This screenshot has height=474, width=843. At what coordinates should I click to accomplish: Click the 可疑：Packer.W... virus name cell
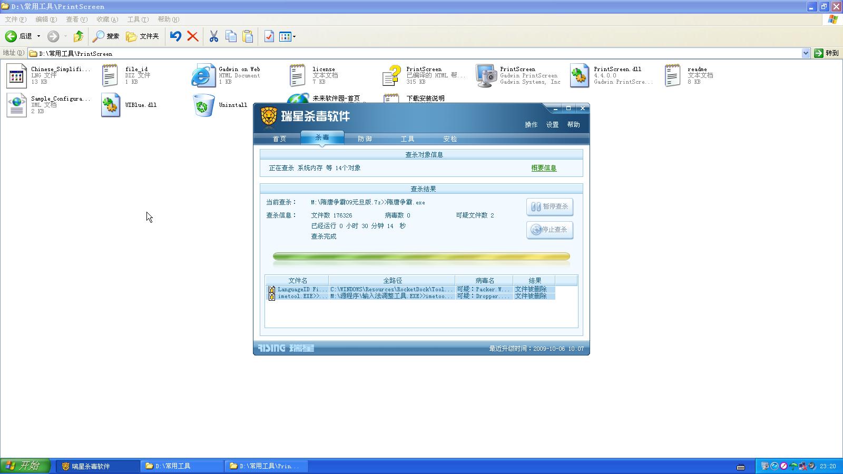click(x=483, y=289)
